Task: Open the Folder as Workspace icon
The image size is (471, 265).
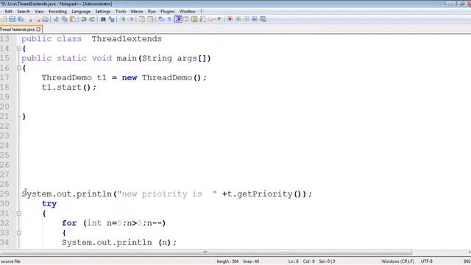Action: tap(211, 19)
